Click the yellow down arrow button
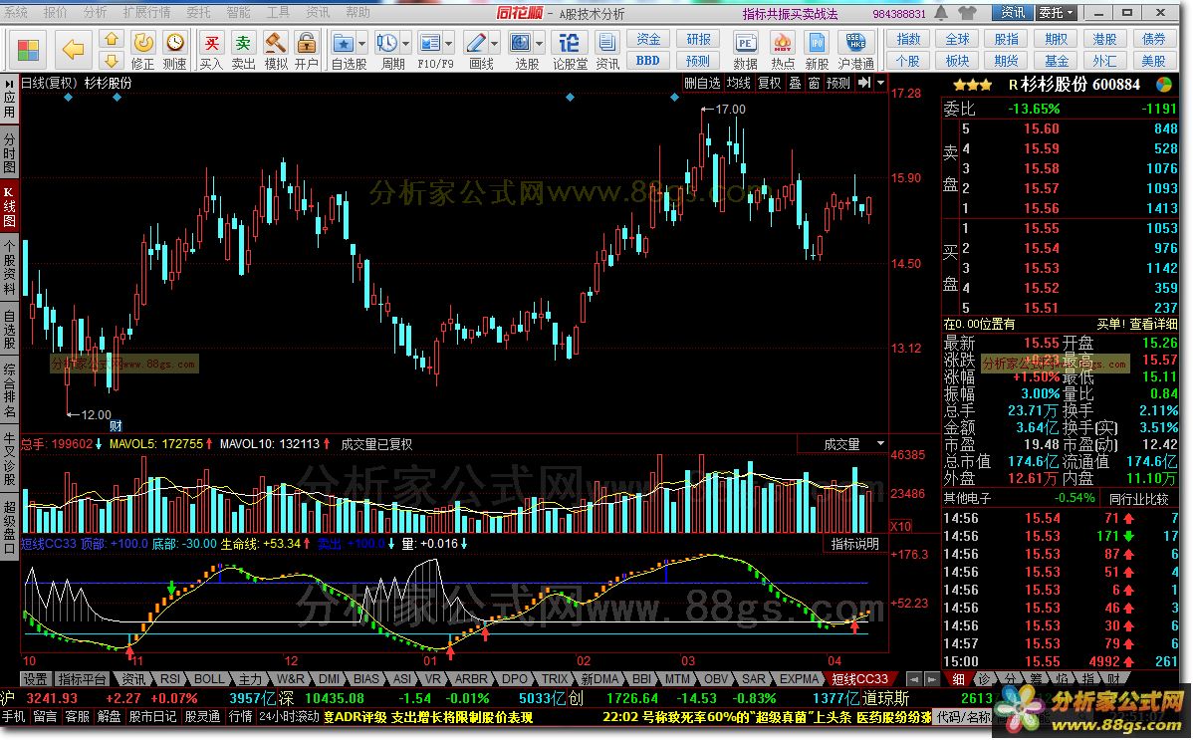The width and height of the screenshot is (1193, 740). (x=112, y=60)
